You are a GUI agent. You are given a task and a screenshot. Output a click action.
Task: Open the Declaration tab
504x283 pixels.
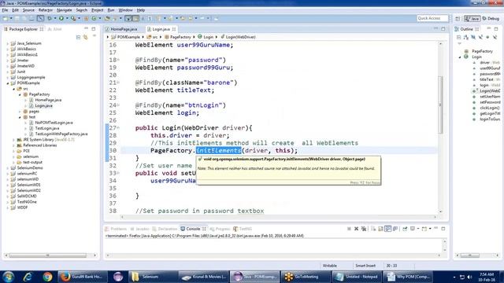[x=165, y=229]
